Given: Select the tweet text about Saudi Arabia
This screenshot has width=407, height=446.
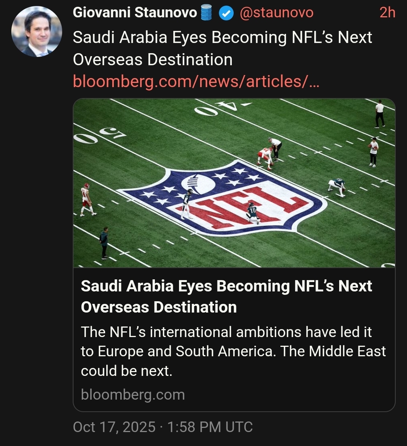Looking at the screenshot, I should pos(222,48).
